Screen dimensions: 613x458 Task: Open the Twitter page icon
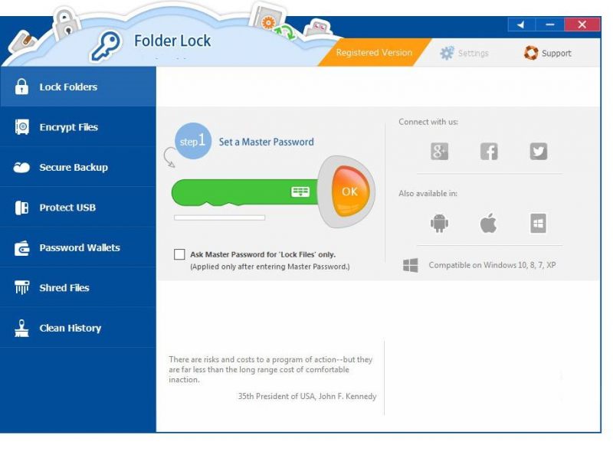pos(539,151)
